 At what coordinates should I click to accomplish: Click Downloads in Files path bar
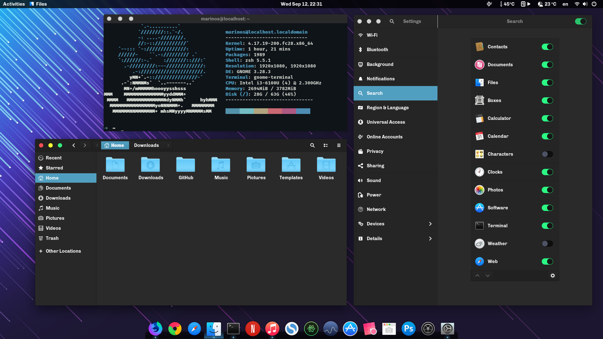(146, 145)
